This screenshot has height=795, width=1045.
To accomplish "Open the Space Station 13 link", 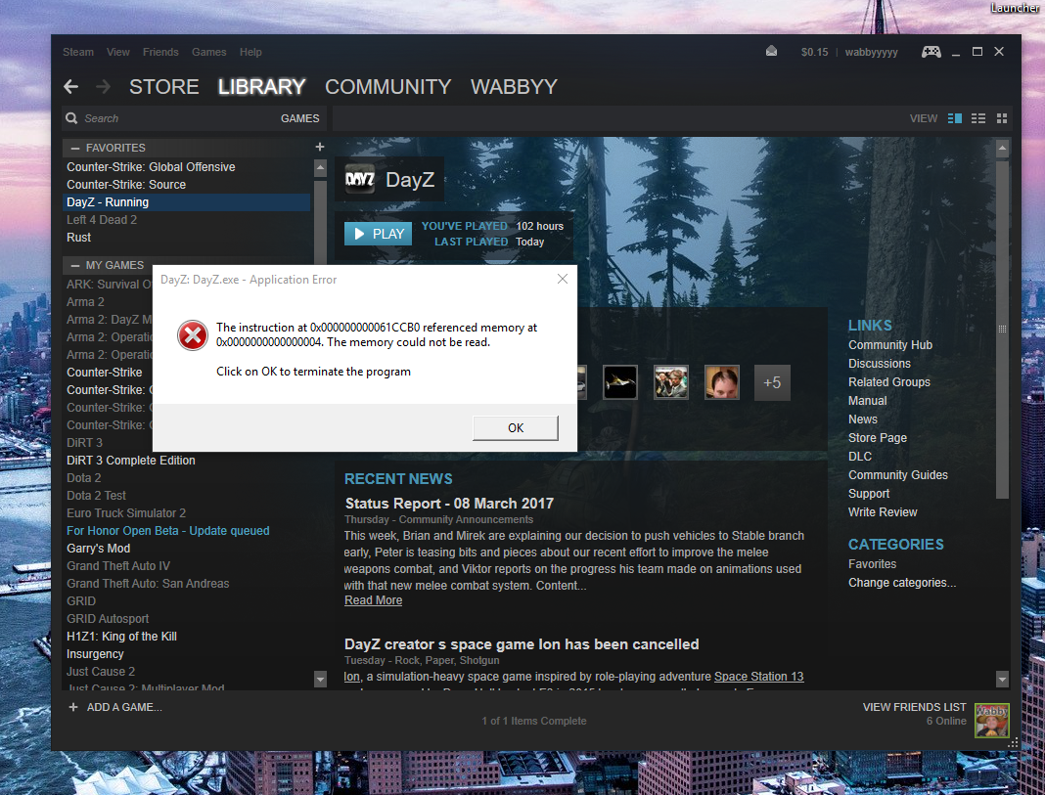I will coord(758,677).
